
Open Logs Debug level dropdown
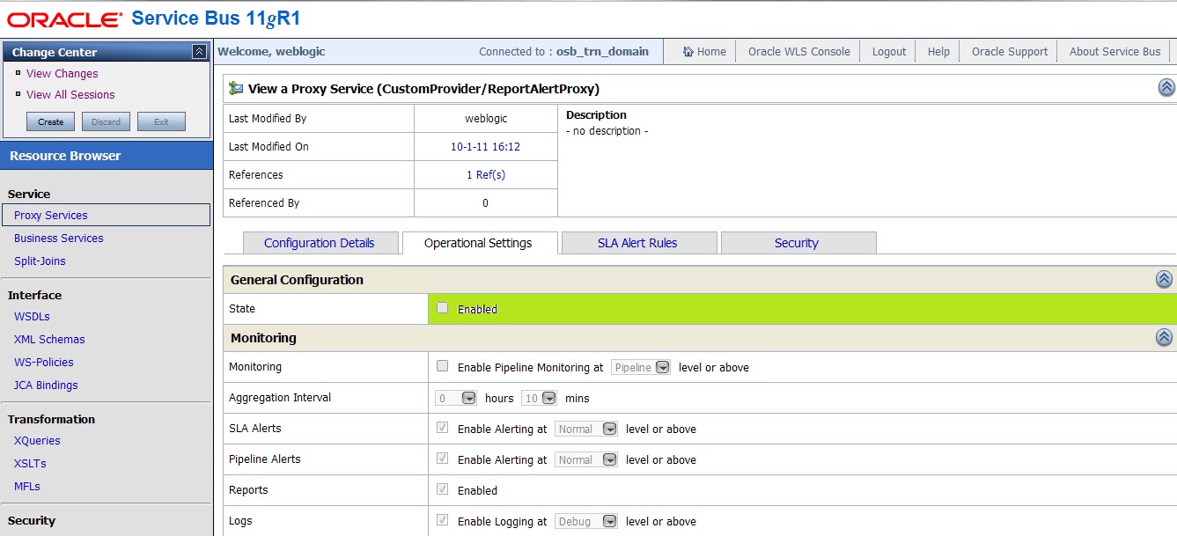point(586,521)
